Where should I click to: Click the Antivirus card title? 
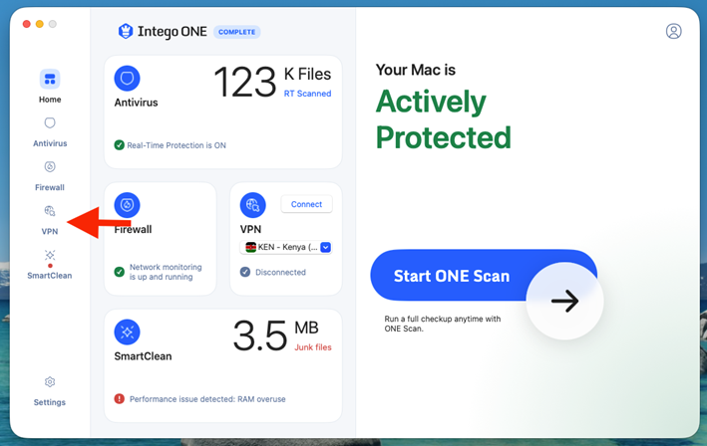pos(136,103)
